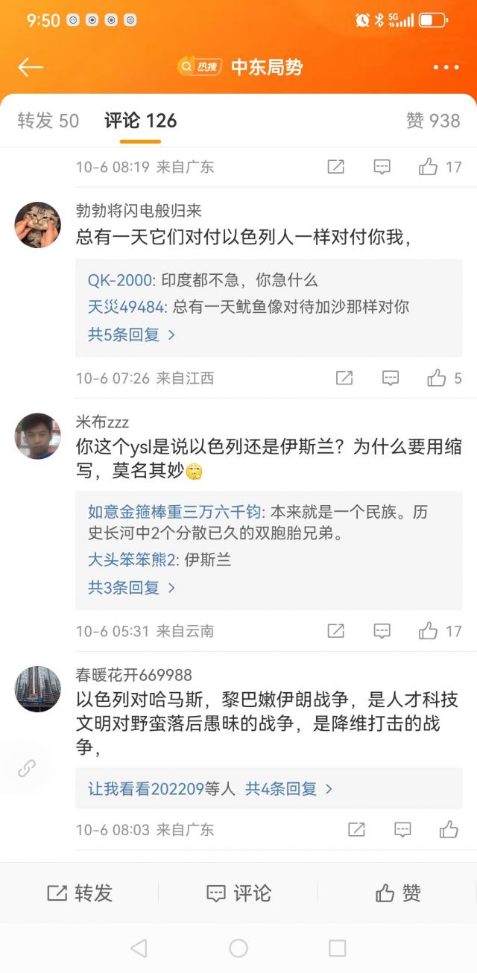Like the comment by 勃勃将闪电般归来
The width and height of the screenshot is (477, 973).
click(437, 378)
